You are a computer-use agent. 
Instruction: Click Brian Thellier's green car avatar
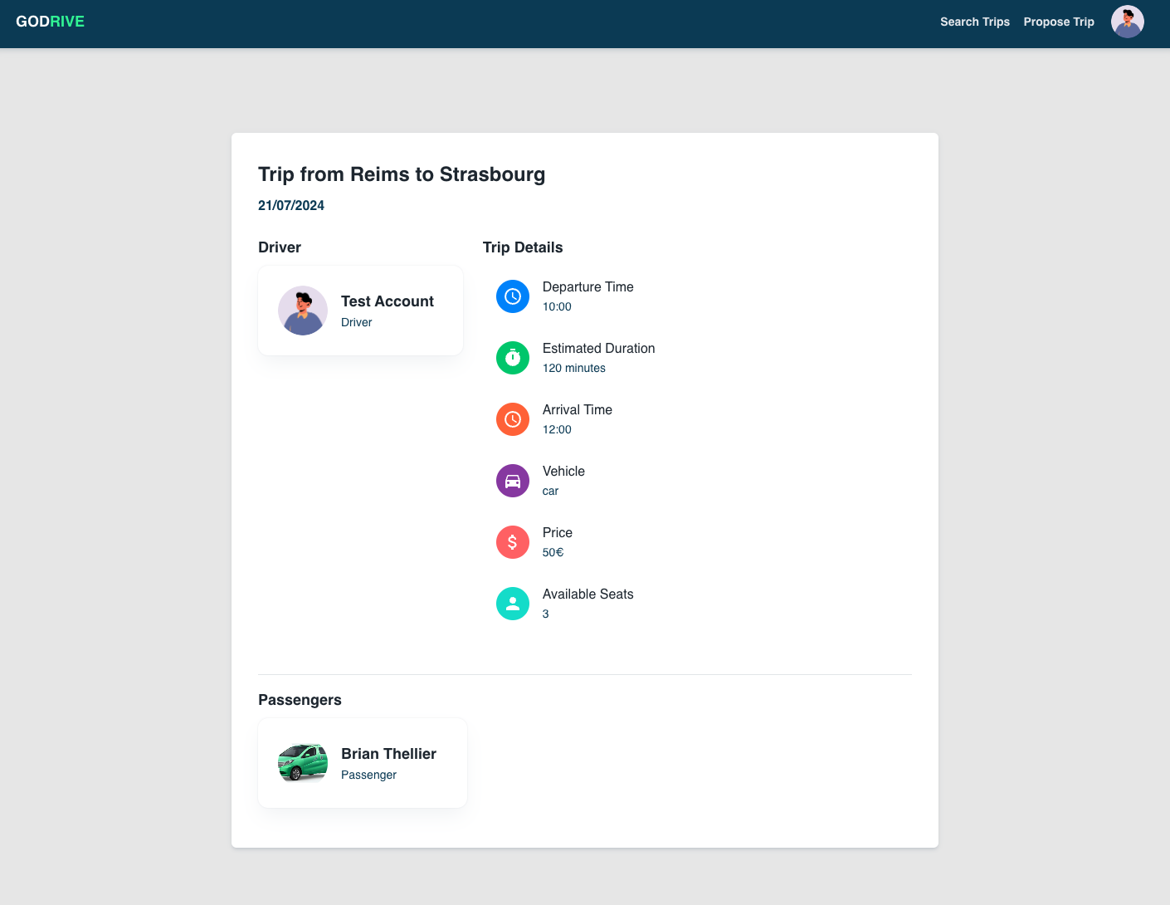(x=303, y=763)
